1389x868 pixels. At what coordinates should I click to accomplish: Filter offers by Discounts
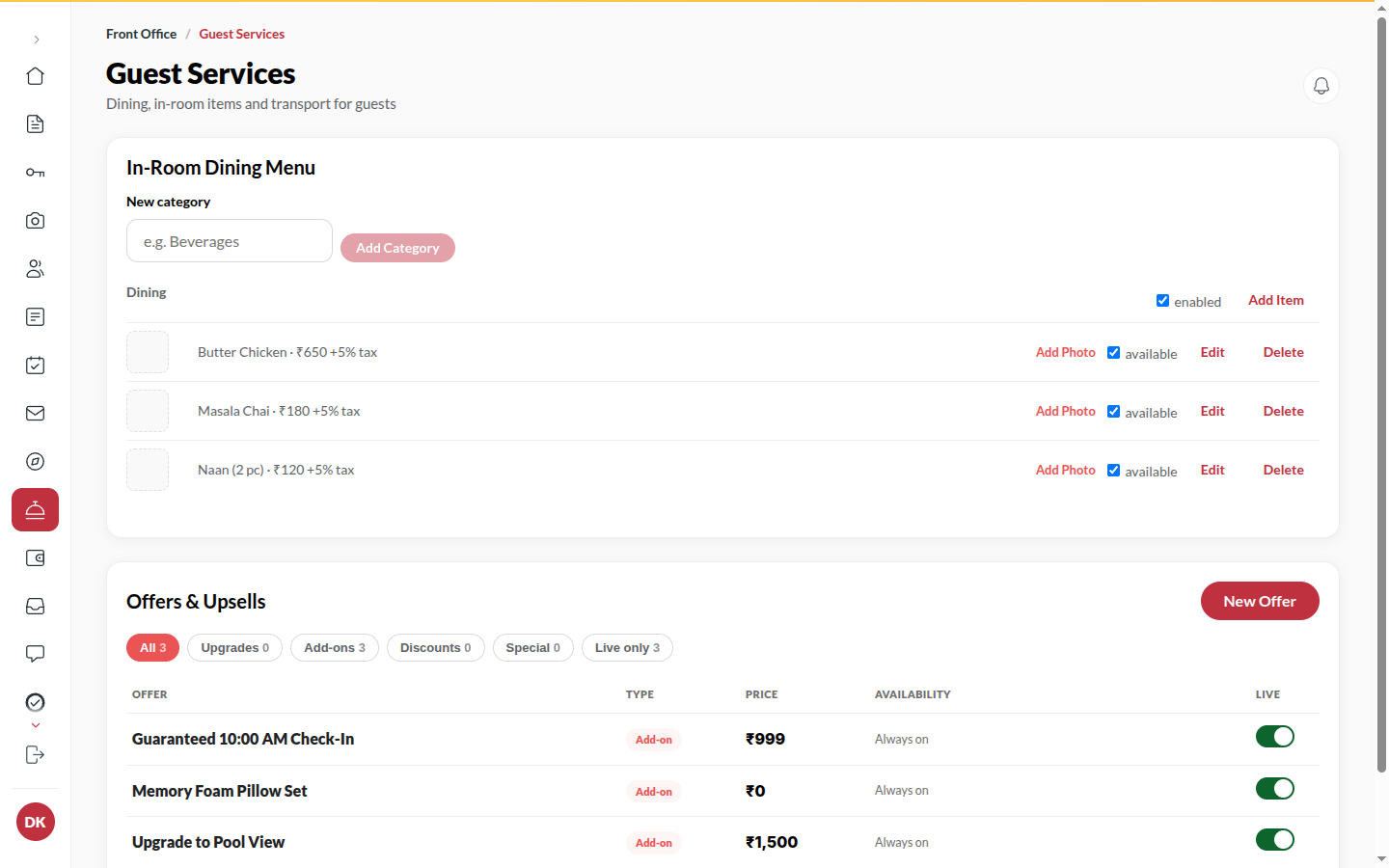[435, 648]
